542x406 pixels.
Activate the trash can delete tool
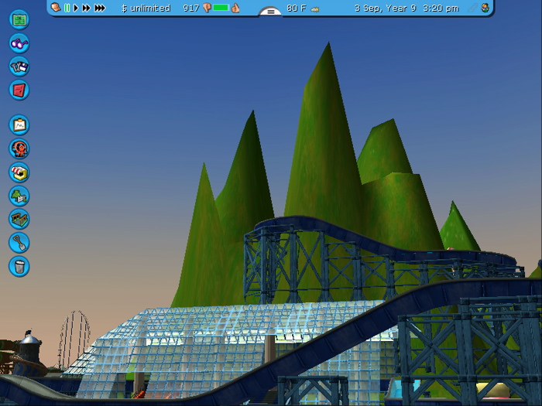click(x=19, y=266)
